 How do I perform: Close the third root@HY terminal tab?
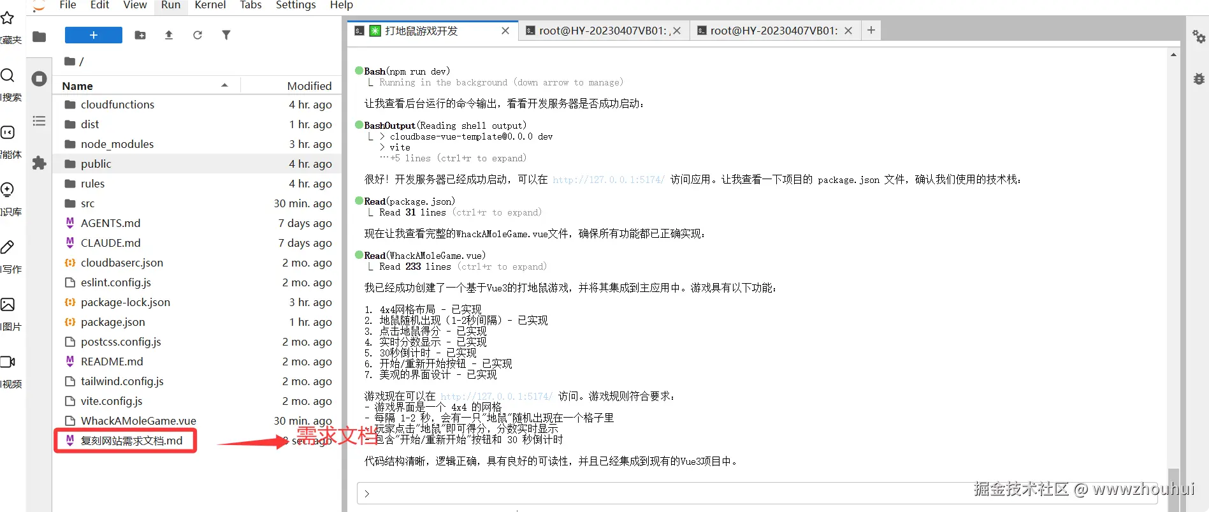pos(848,31)
